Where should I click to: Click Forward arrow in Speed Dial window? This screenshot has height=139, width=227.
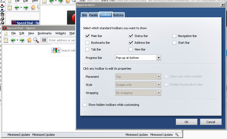click(x=22, y=40)
